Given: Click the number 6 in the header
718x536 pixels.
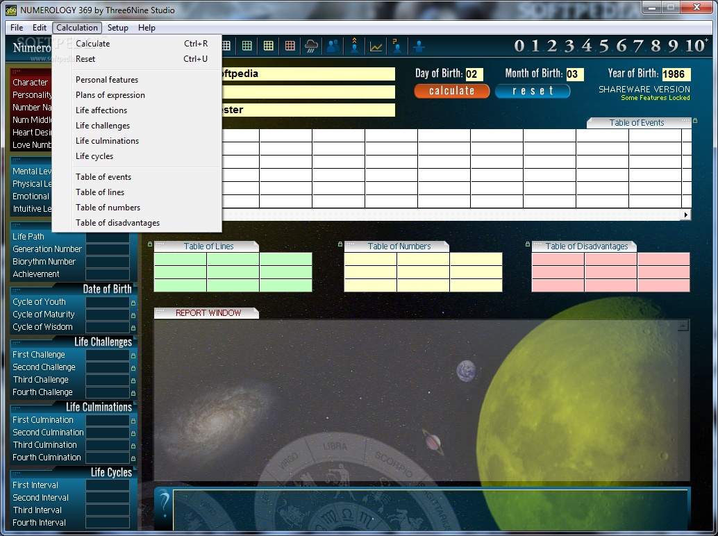Looking at the screenshot, I should click(621, 46).
